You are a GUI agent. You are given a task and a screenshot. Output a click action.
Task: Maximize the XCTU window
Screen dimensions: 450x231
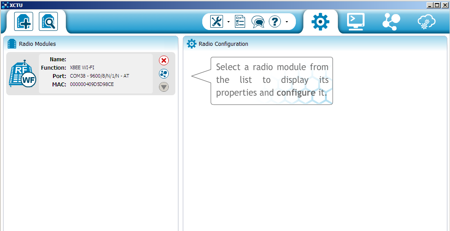point(437,5)
